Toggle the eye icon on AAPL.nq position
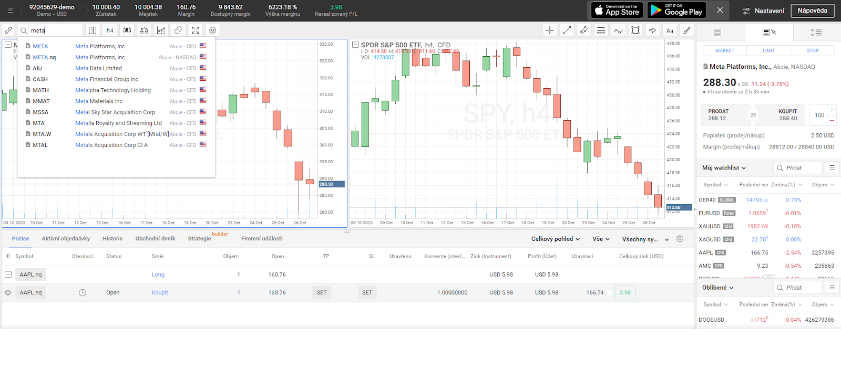The image size is (841, 380). point(8,293)
